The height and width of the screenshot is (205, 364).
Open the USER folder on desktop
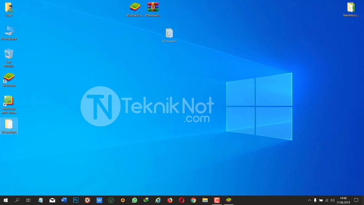[9, 10]
